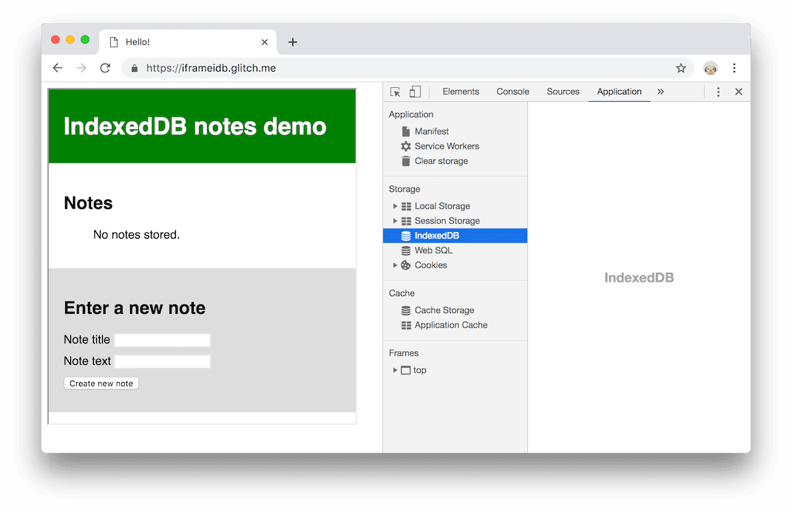Select Cookies in the Storage list

pos(430,264)
